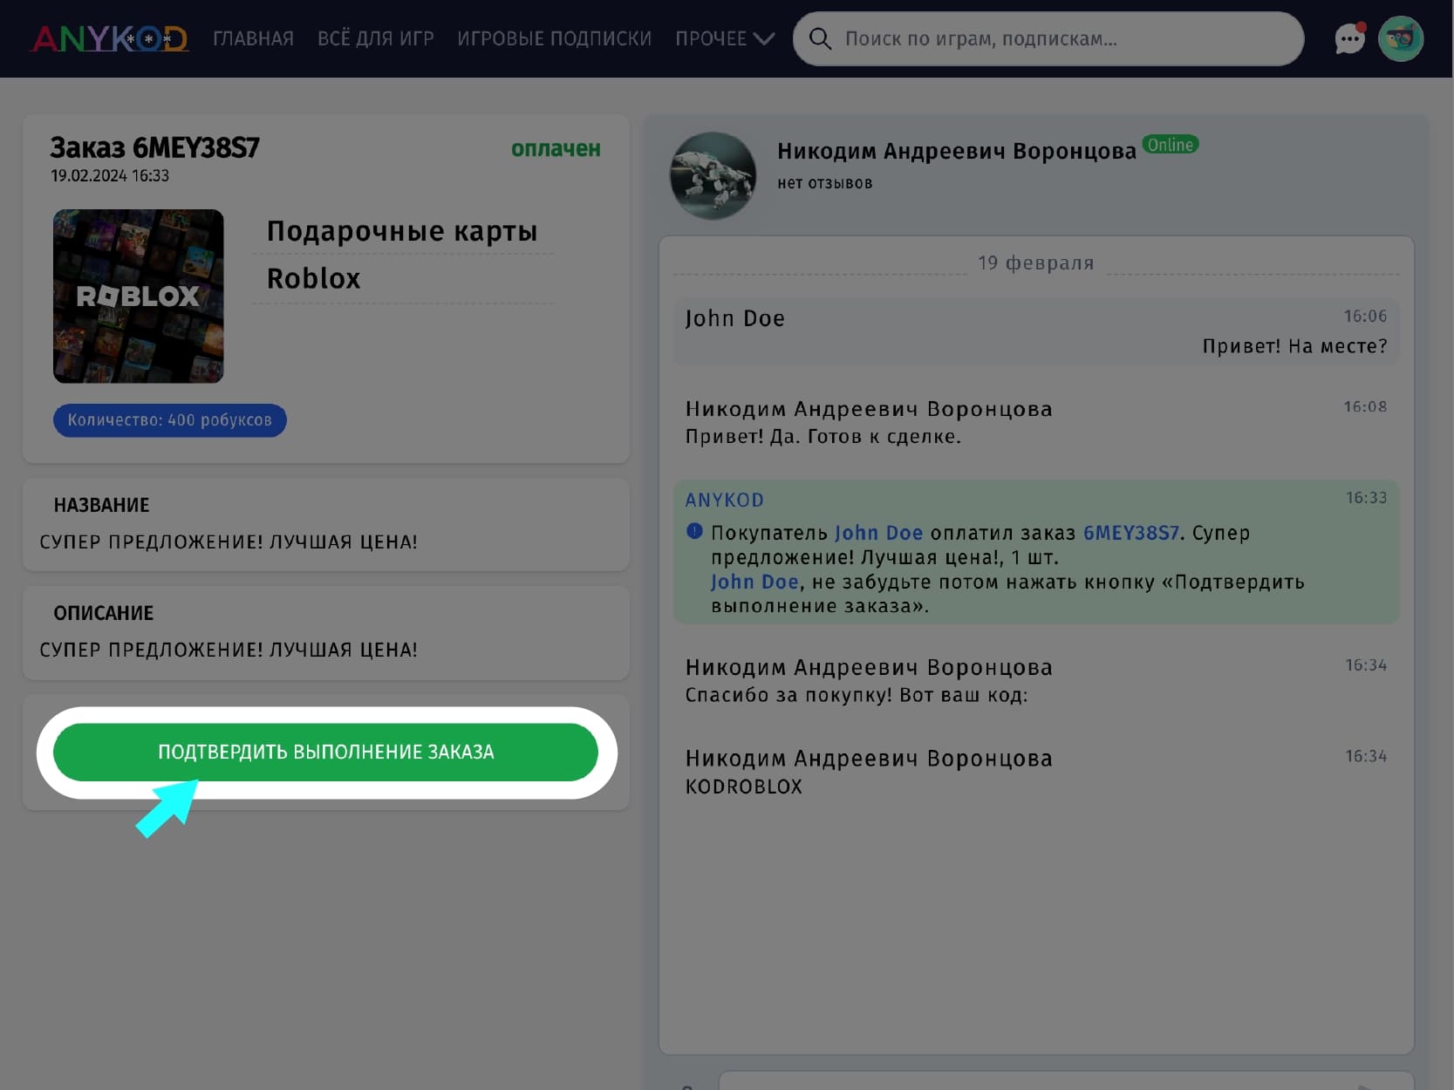Open the user profile avatar
The width and height of the screenshot is (1454, 1090).
1401,38
